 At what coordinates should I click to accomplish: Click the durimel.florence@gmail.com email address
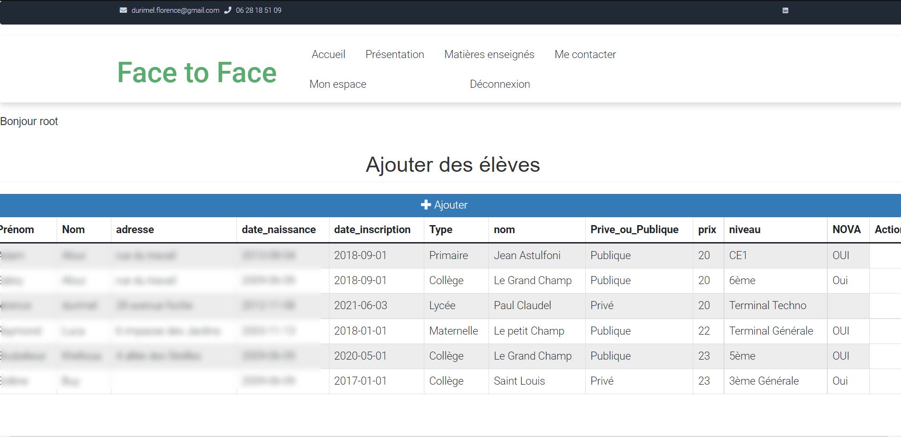point(175,10)
